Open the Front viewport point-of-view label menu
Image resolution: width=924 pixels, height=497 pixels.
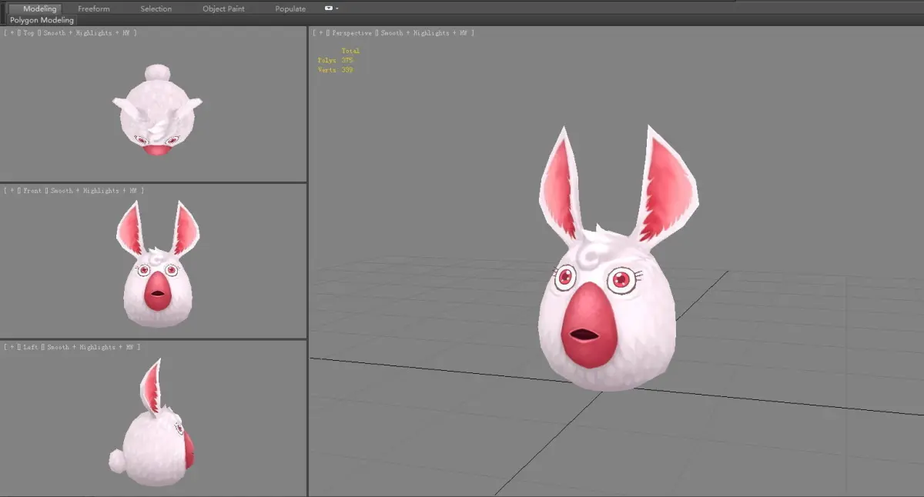pos(32,190)
